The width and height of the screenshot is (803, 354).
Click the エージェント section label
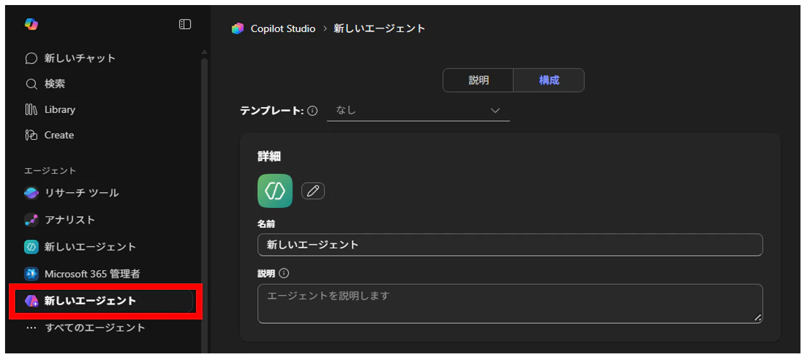tap(50, 171)
